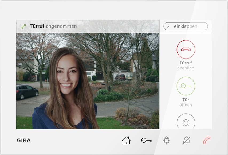The width and height of the screenshot is (228, 155).
Task: Click the GIRA logo
Action: click(24, 140)
